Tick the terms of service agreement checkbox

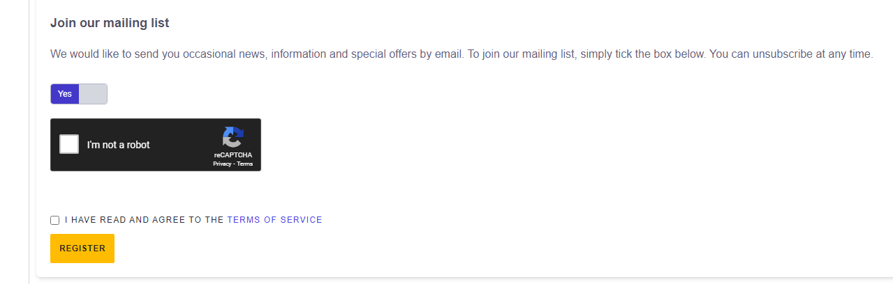[x=55, y=220]
